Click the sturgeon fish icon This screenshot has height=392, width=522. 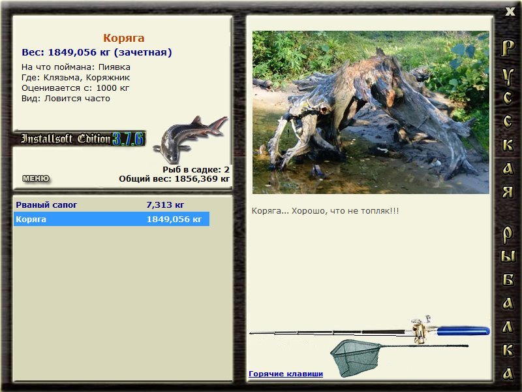190,139
